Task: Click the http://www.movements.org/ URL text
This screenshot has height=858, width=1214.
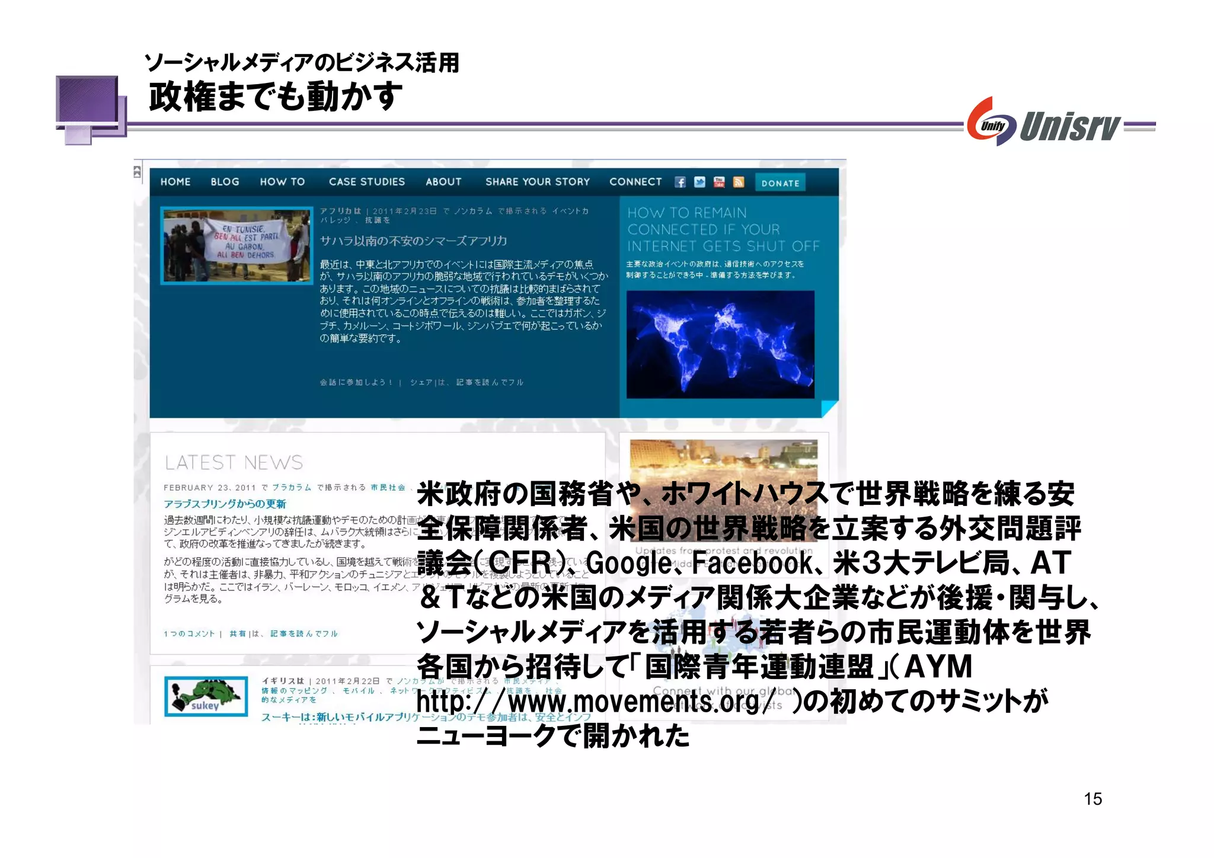Action: click(596, 702)
